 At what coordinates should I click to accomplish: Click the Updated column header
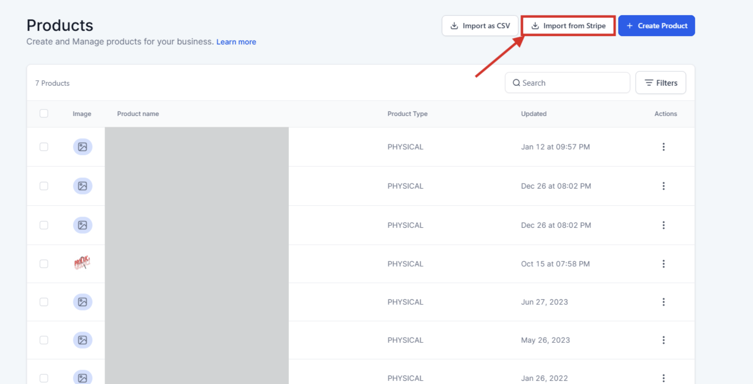tap(533, 114)
